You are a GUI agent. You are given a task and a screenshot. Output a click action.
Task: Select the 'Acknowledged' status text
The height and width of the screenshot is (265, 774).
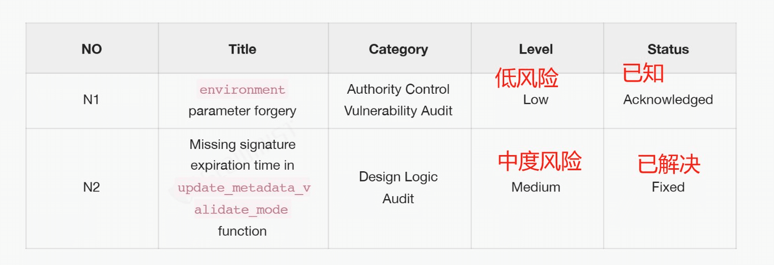668,99
